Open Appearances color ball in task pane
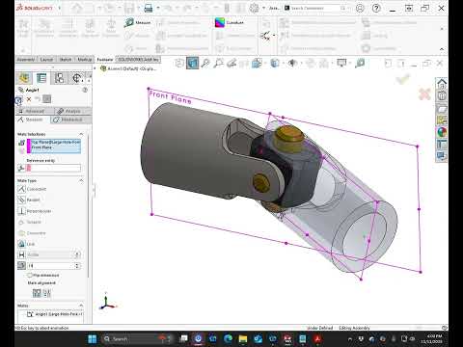Screen dimensions: 463x347 (442, 132)
